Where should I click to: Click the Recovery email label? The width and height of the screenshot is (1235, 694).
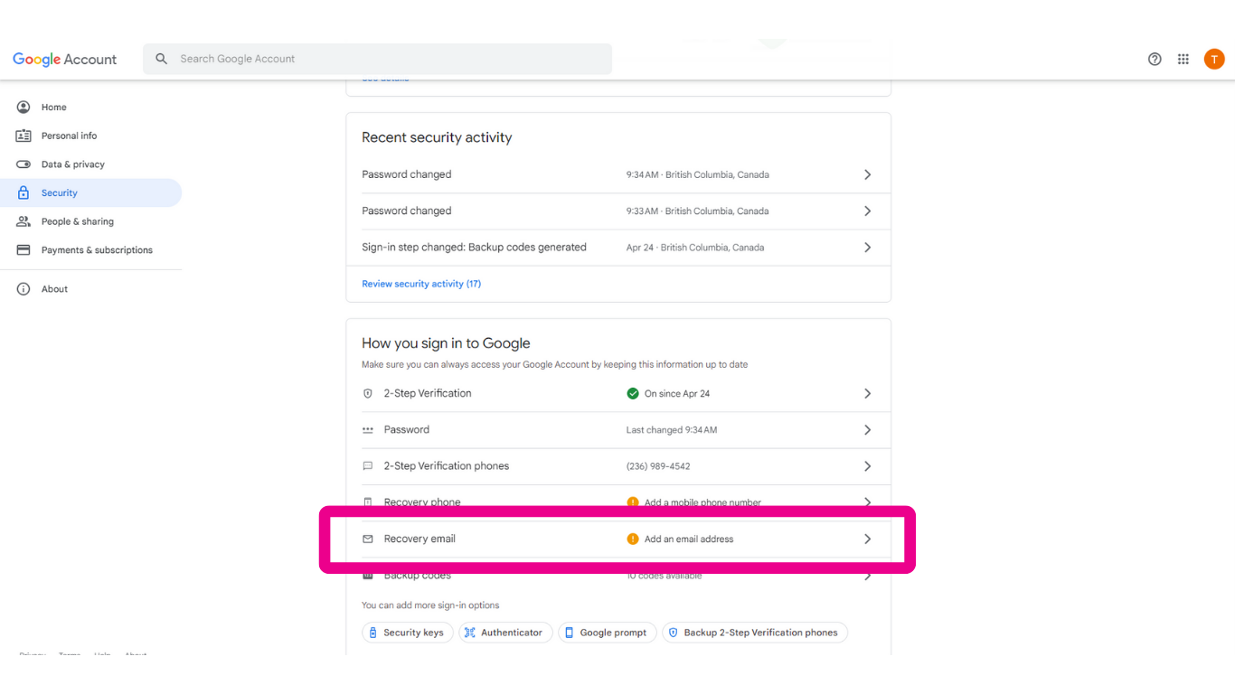[x=420, y=539]
